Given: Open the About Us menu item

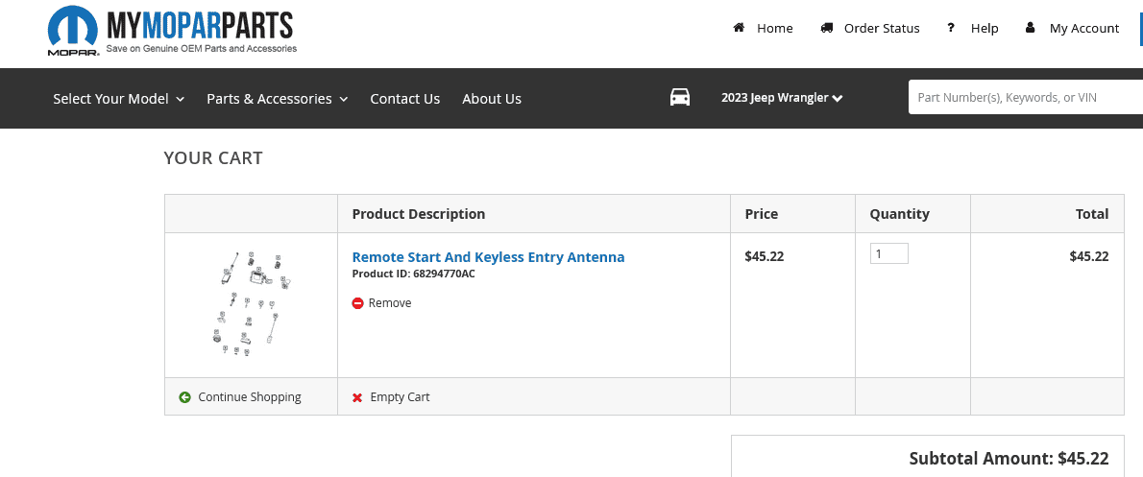Looking at the screenshot, I should pyautogui.click(x=492, y=98).
